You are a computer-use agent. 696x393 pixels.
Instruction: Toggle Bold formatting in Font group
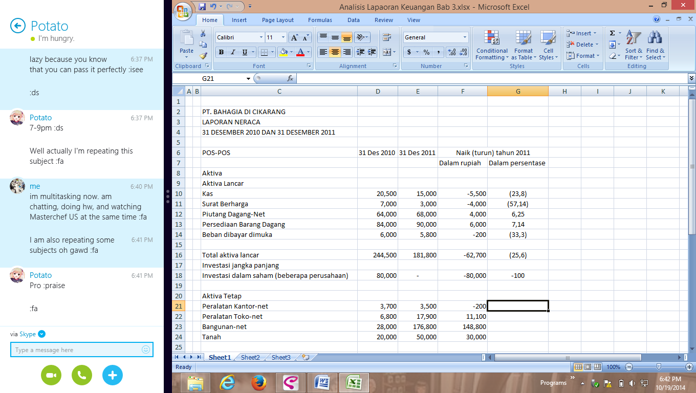221,52
